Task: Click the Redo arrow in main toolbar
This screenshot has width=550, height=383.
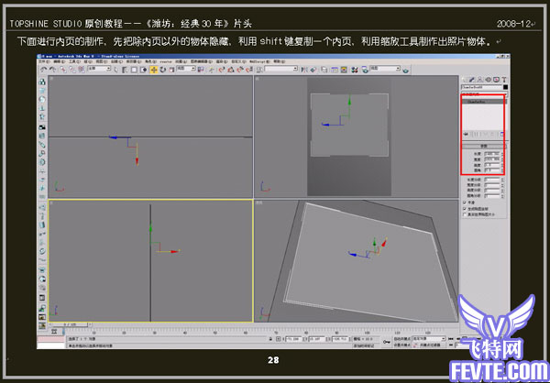Action: (x=52, y=70)
